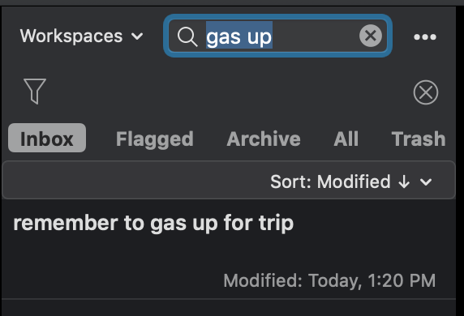Click blank left area of the sort bar
Screen dimensions: 464x316
tap(133, 181)
